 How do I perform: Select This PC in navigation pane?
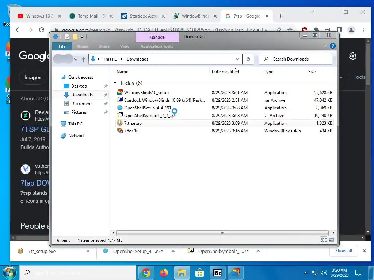click(75, 124)
